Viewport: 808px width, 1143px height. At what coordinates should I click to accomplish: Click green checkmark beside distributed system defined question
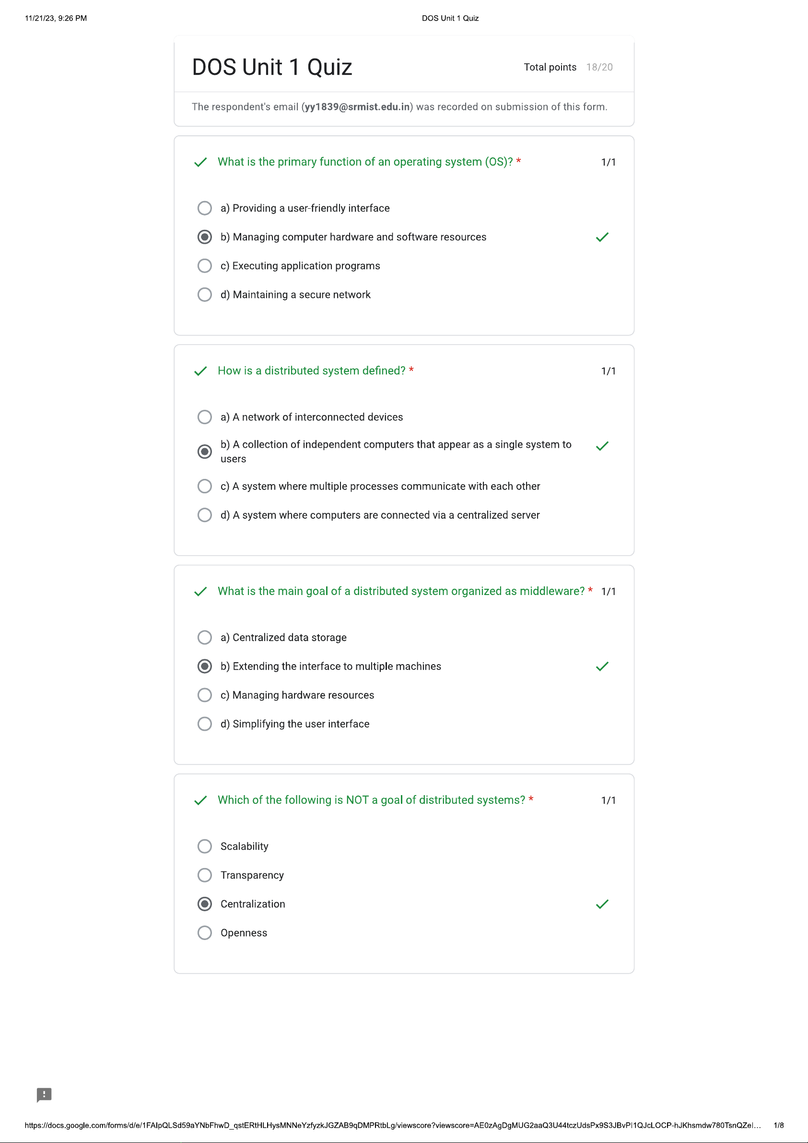pyautogui.click(x=200, y=371)
